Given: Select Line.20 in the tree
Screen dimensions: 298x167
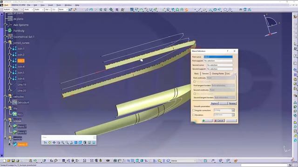Looking at the screenshot, I should tap(22, 91).
